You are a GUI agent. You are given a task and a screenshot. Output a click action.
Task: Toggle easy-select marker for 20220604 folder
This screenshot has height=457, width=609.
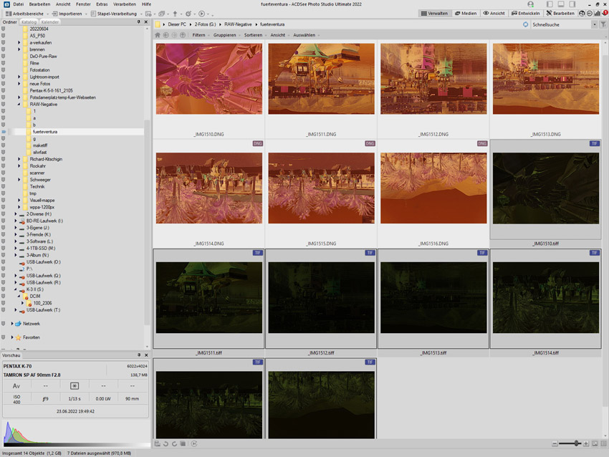4,29
